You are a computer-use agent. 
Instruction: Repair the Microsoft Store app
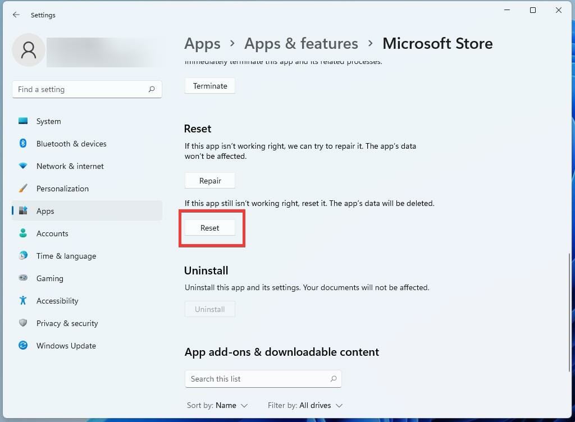click(210, 181)
